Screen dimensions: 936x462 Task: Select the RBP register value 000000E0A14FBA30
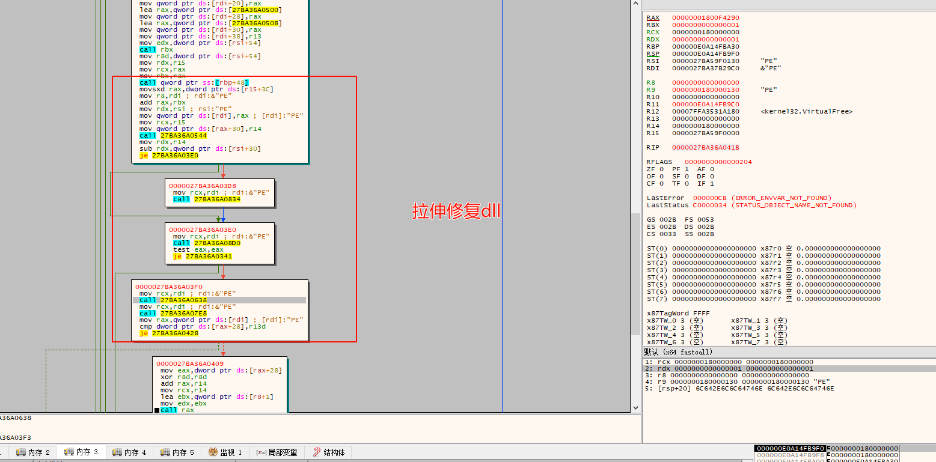click(x=706, y=47)
